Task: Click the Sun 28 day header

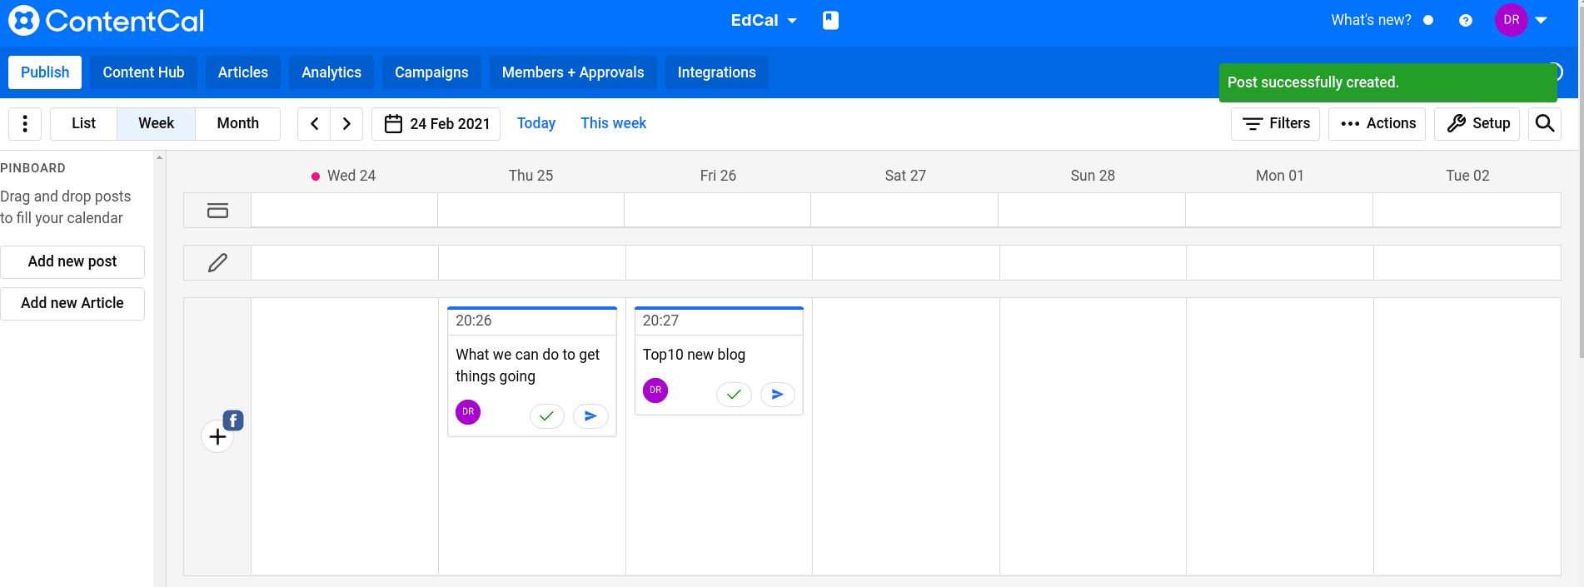Action: click(1093, 176)
